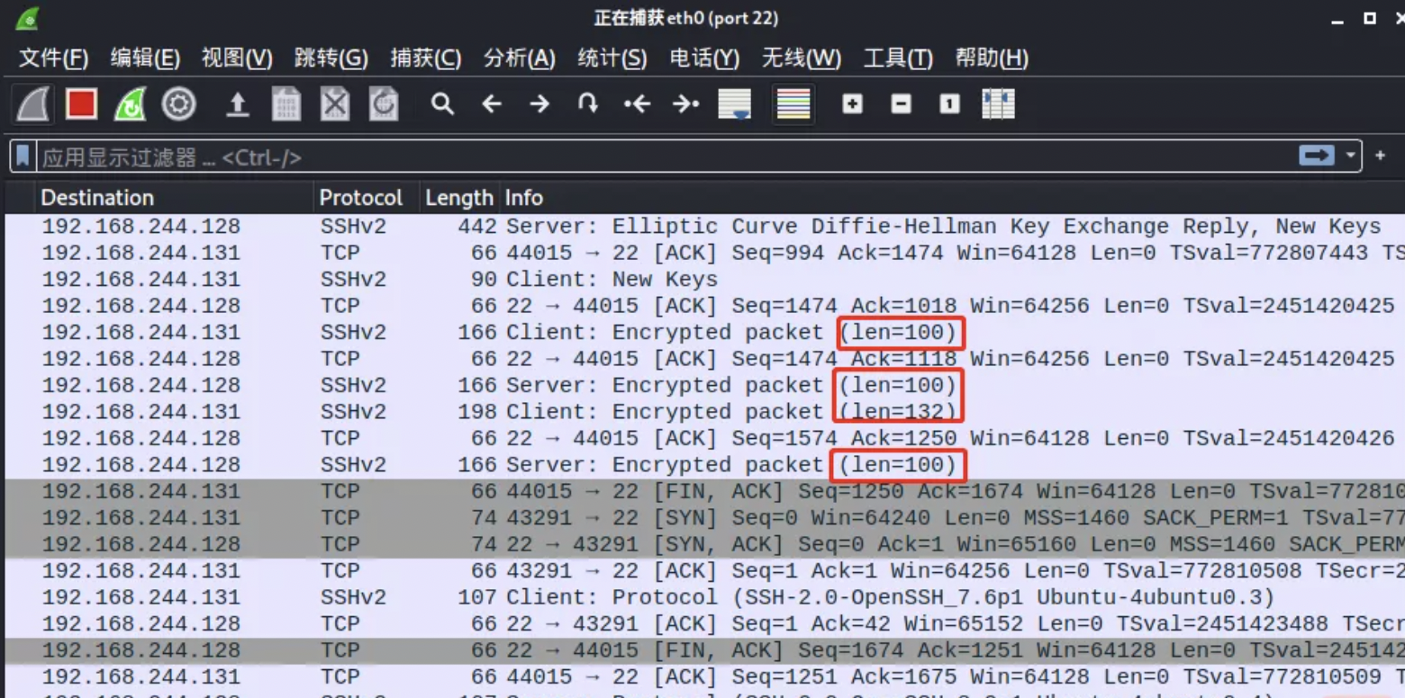Restart the current capture
The height and width of the screenshot is (698, 1405).
(130, 105)
